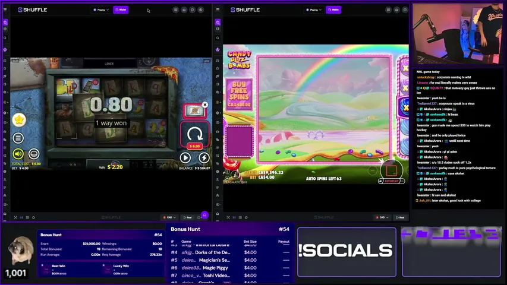Click the music note icon in left sidebar
The height and width of the screenshot is (285, 507).
point(5,76)
